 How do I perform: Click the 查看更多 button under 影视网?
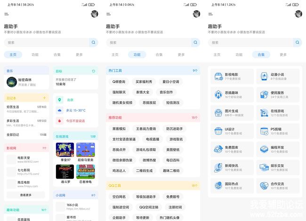coord(26,195)
